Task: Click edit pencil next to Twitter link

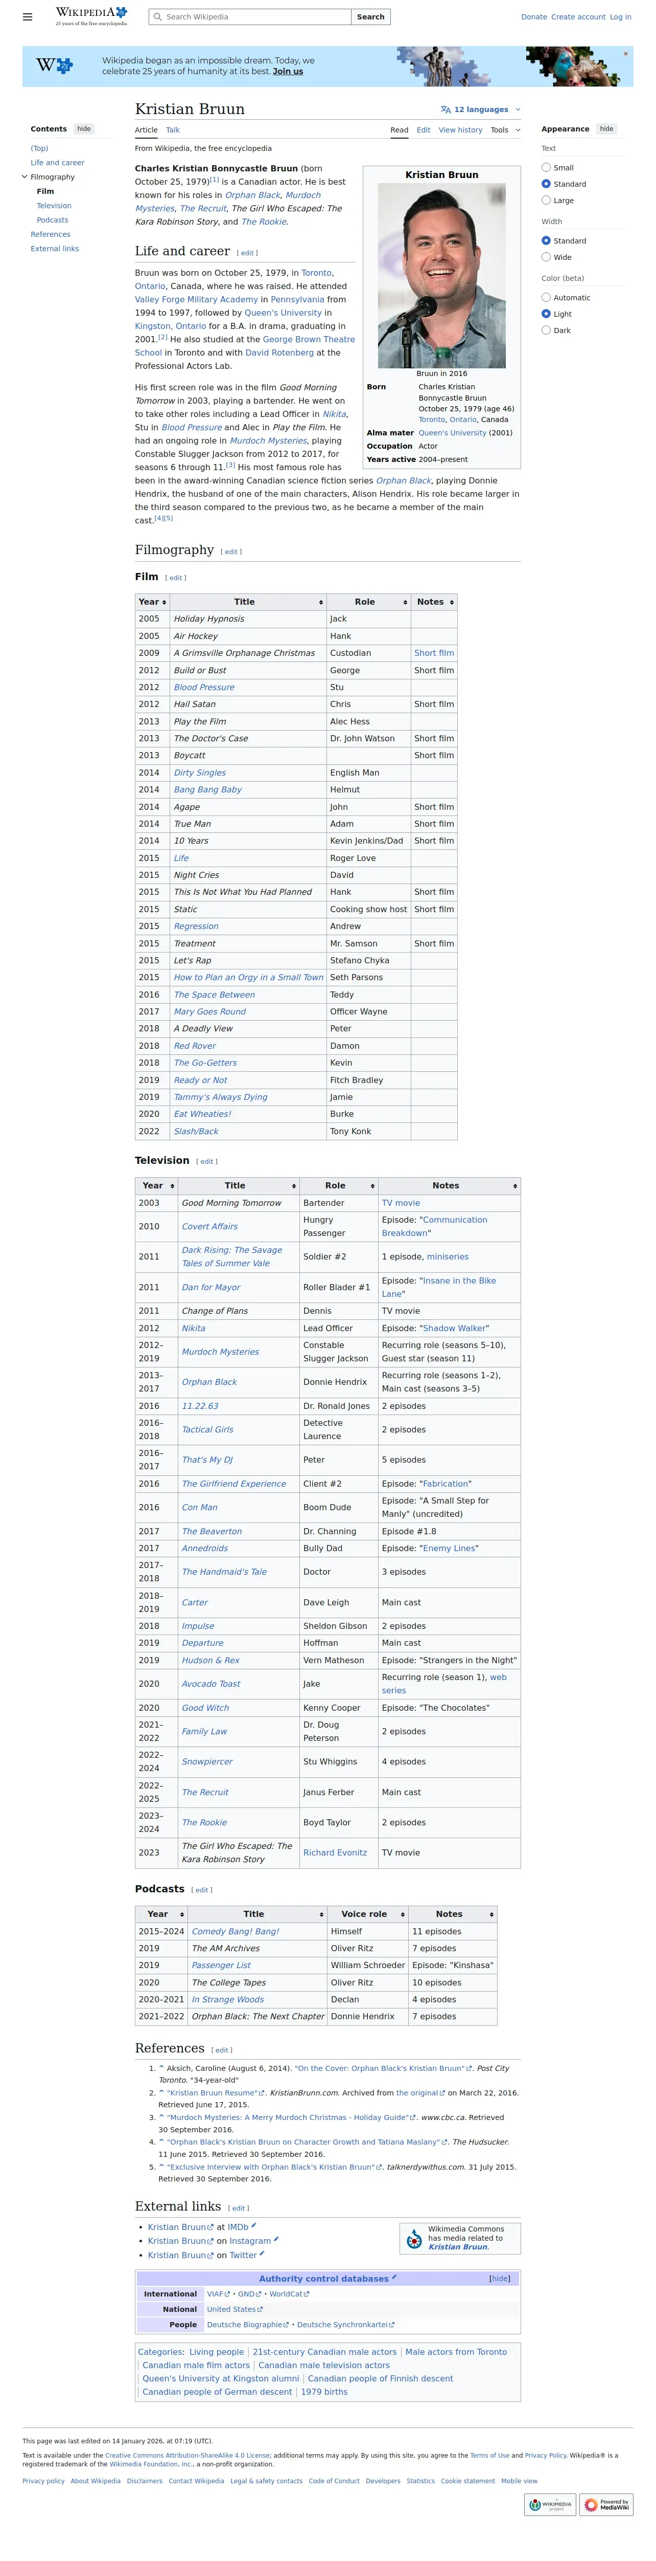Action: click(x=263, y=2254)
